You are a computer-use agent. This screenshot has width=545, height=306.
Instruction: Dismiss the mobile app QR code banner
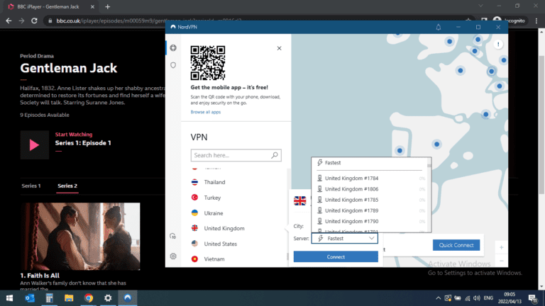tap(279, 49)
